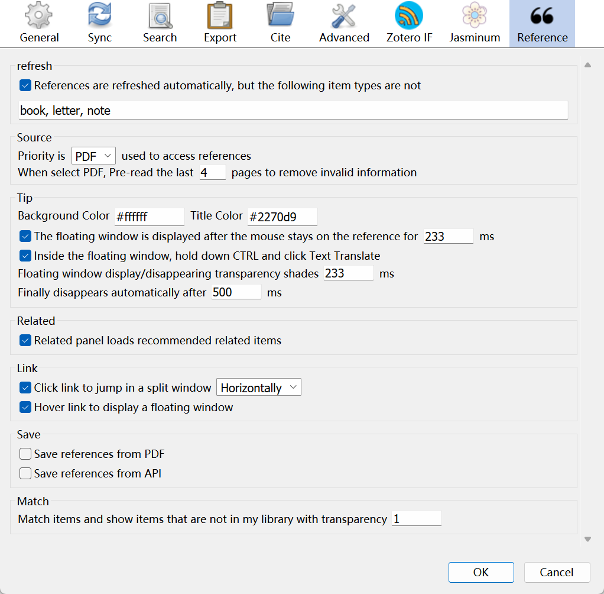Click the excluded item types text field
The width and height of the screenshot is (604, 594).
point(294,111)
